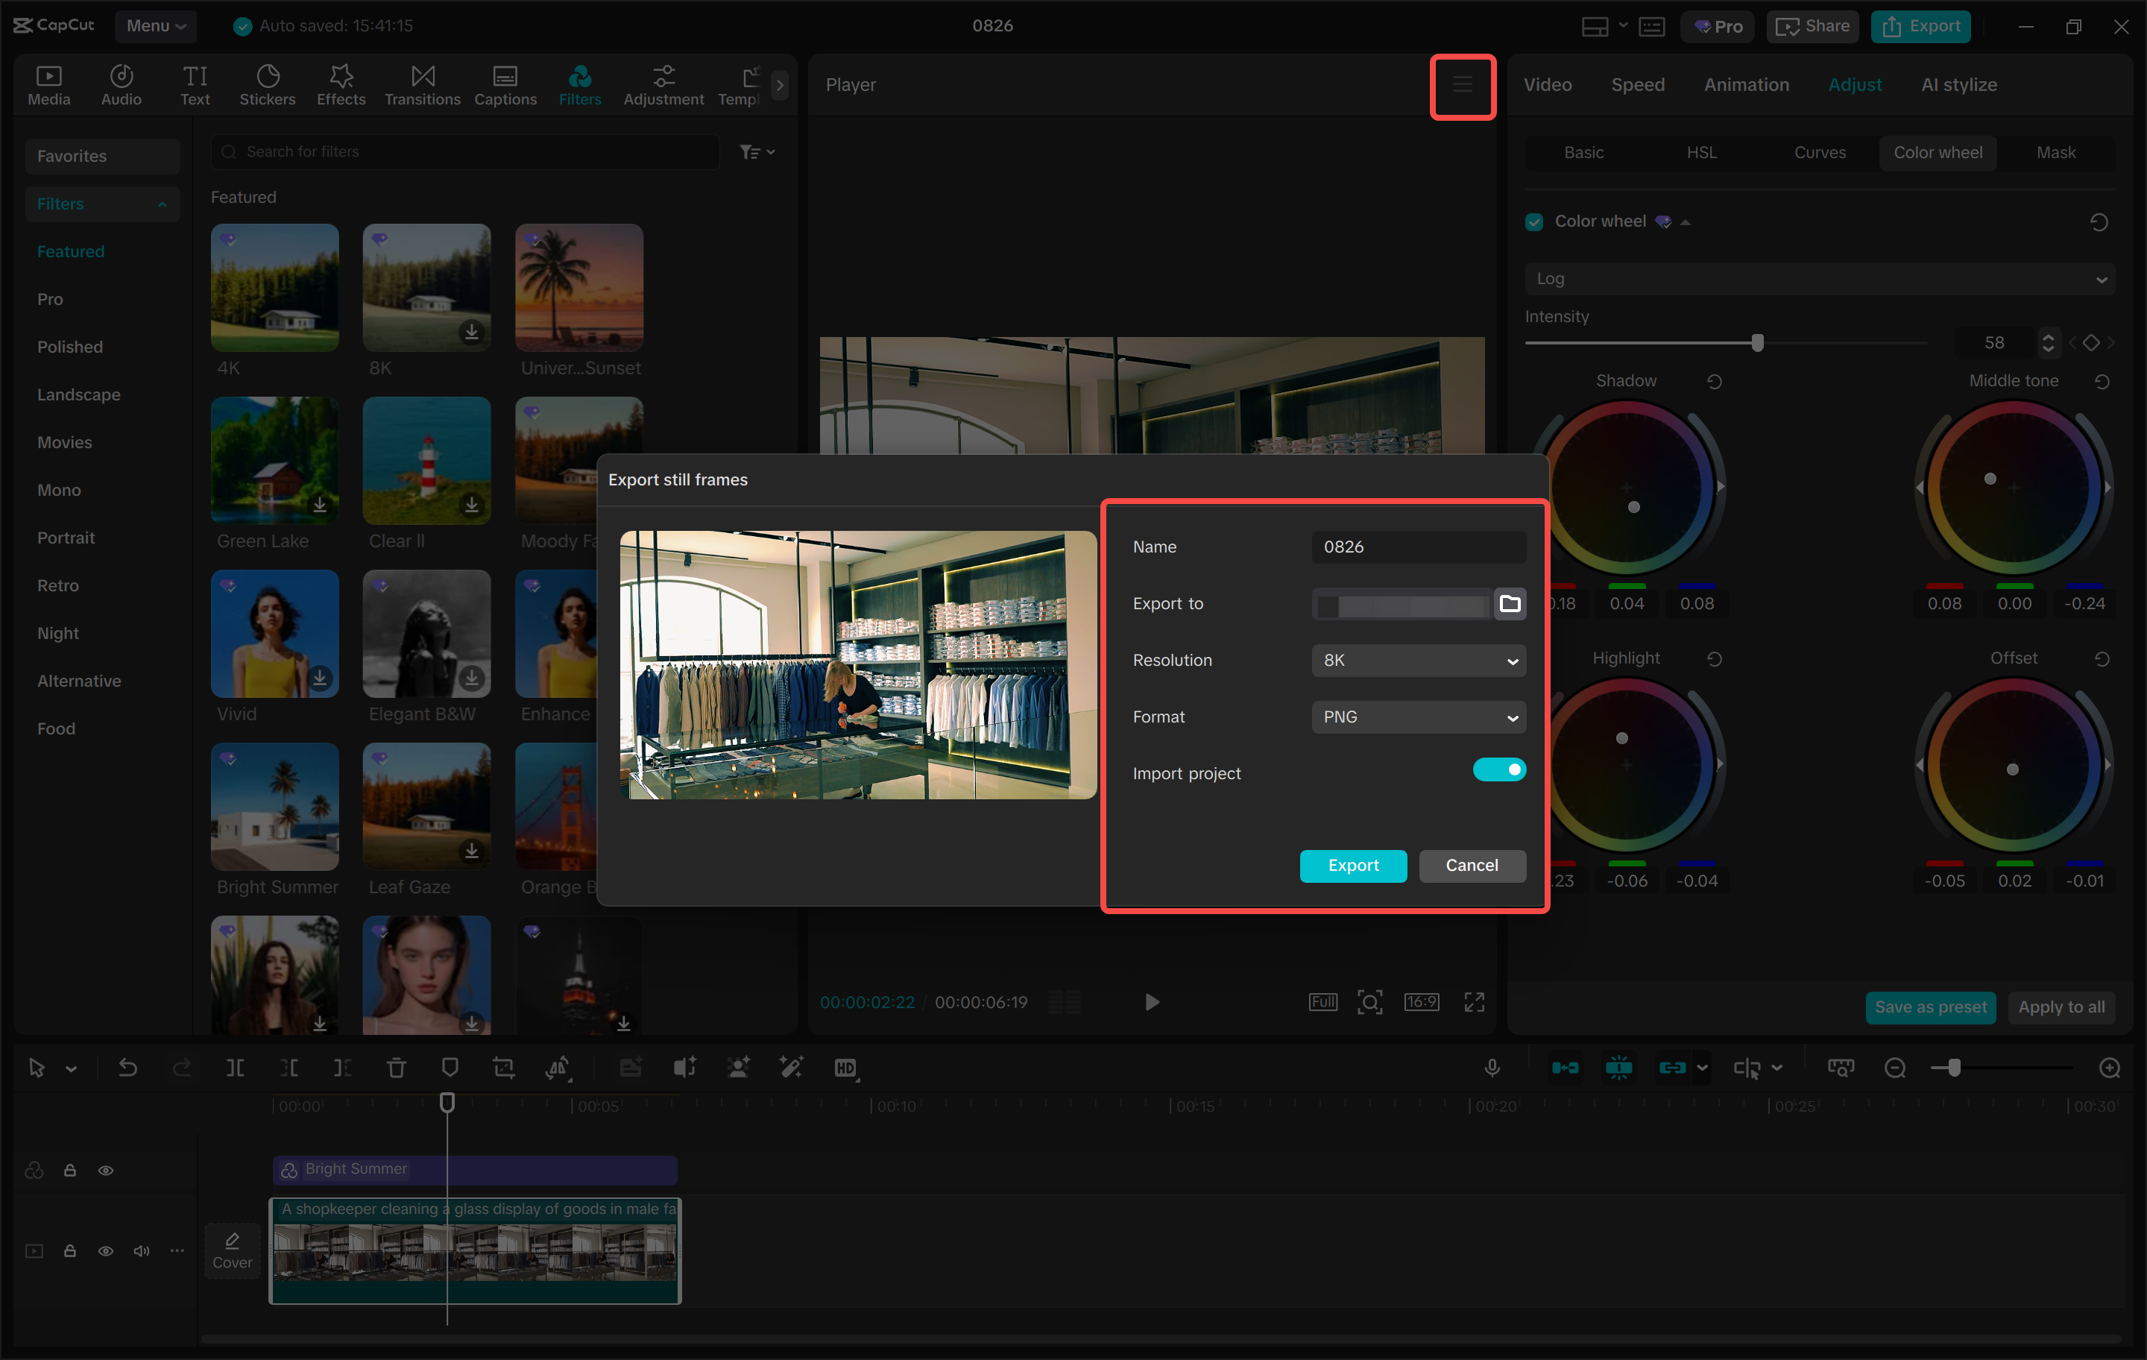Toggle the Import project switch in the export dialog

tap(1500, 769)
